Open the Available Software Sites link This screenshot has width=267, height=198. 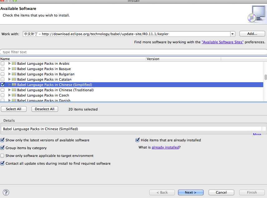(223, 42)
